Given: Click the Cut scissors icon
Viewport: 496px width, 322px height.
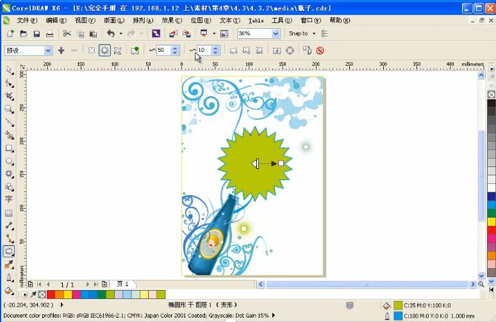Looking at the screenshot, I should tap(67, 33).
